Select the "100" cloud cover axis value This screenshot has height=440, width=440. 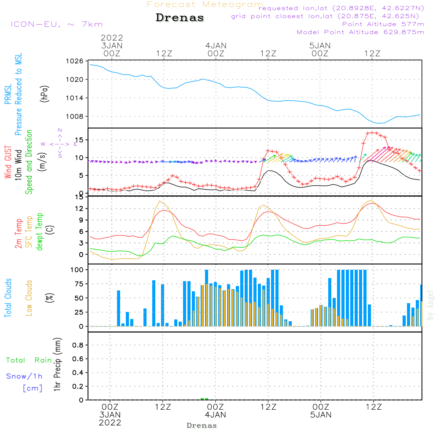coord(77,270)
